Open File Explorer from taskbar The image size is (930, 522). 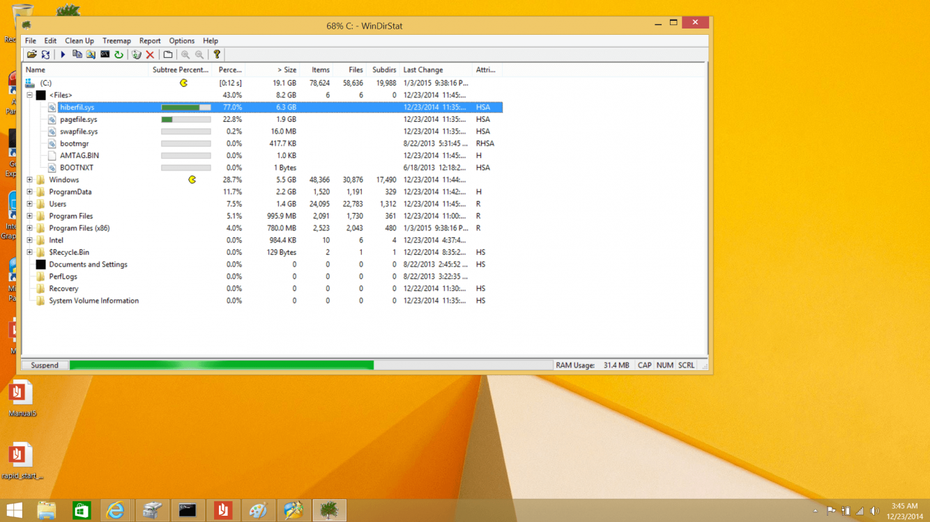46,510
